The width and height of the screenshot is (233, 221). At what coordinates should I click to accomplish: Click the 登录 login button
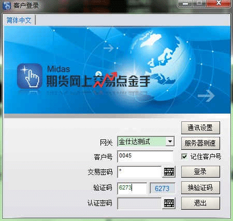coord(200,171)
